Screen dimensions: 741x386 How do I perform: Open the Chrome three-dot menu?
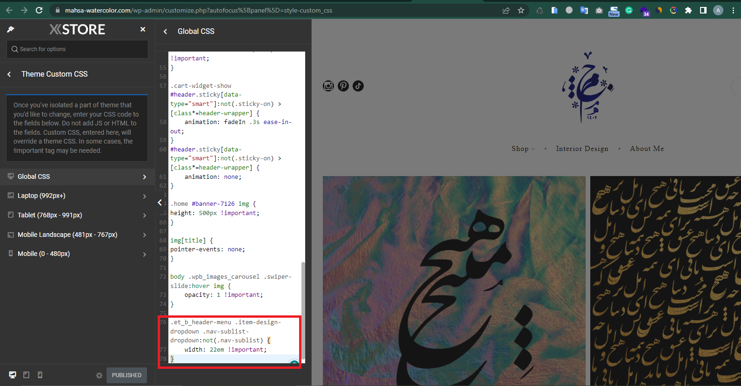[733, 10]
